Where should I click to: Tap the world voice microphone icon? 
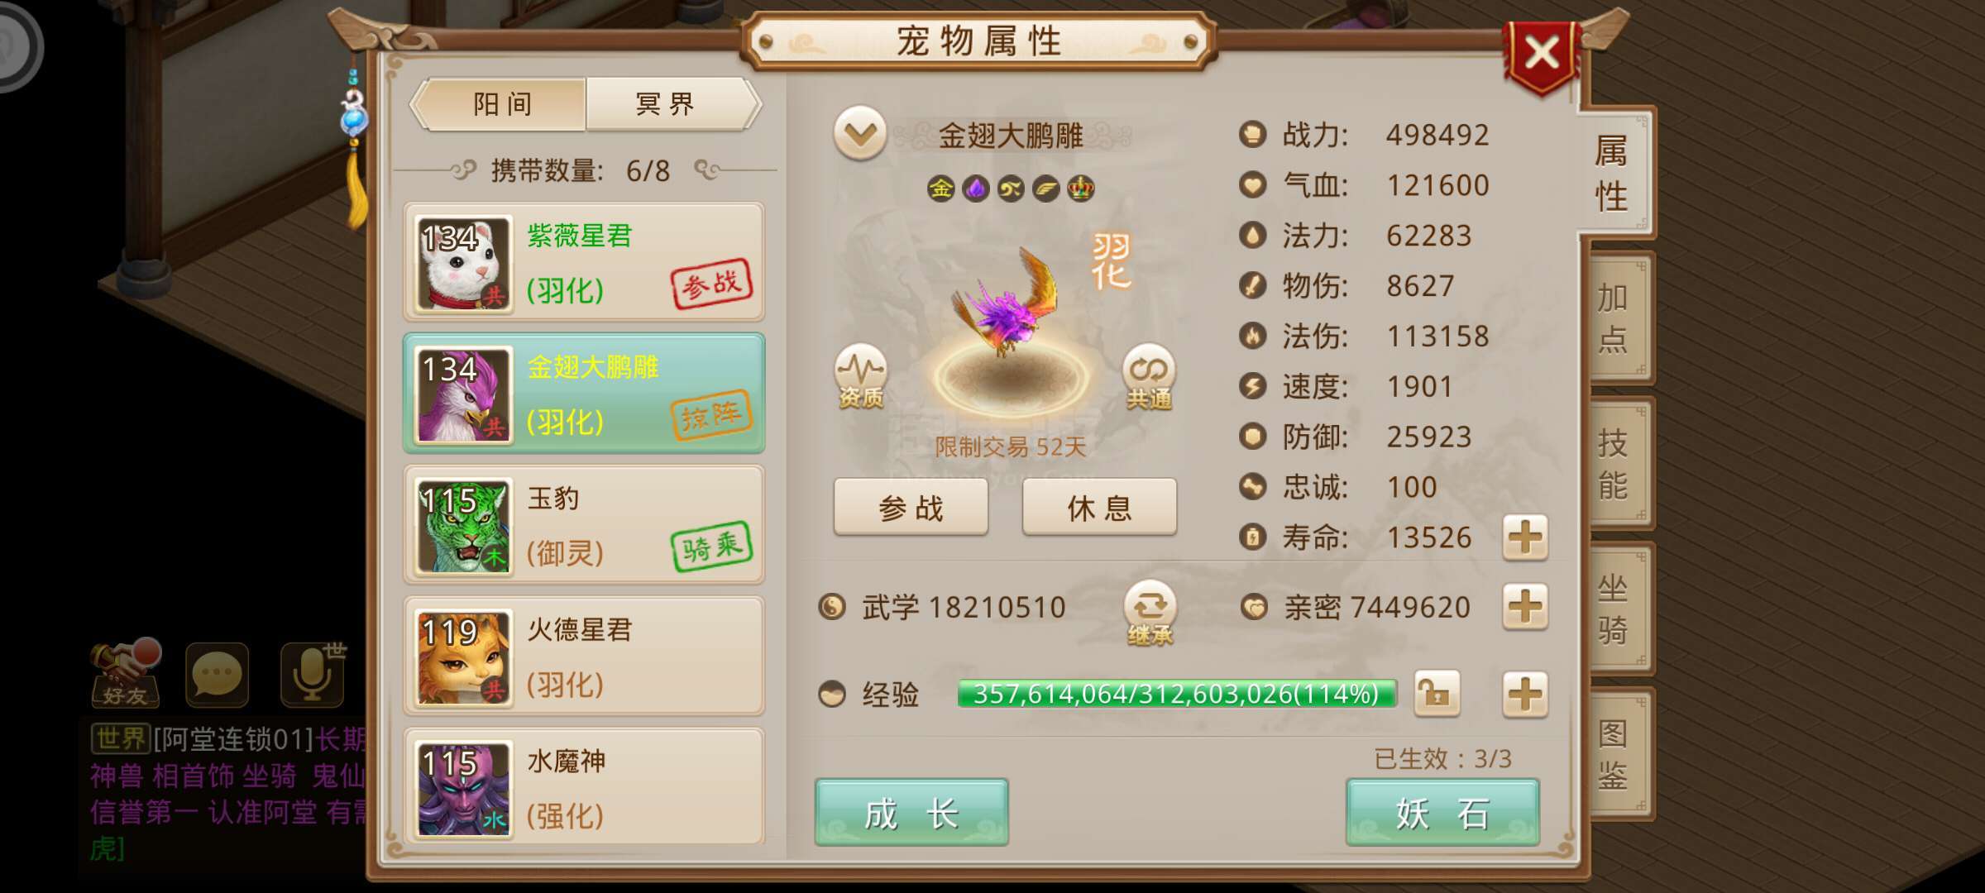pos(313,675)
